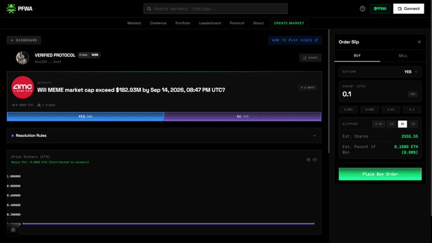Click the Bonus Pot green text

point(50,162)
